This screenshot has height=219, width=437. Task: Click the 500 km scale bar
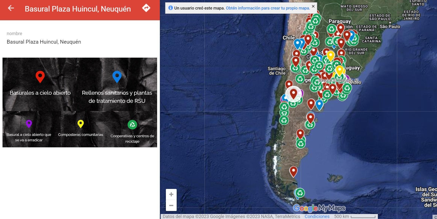coord(363,216)
